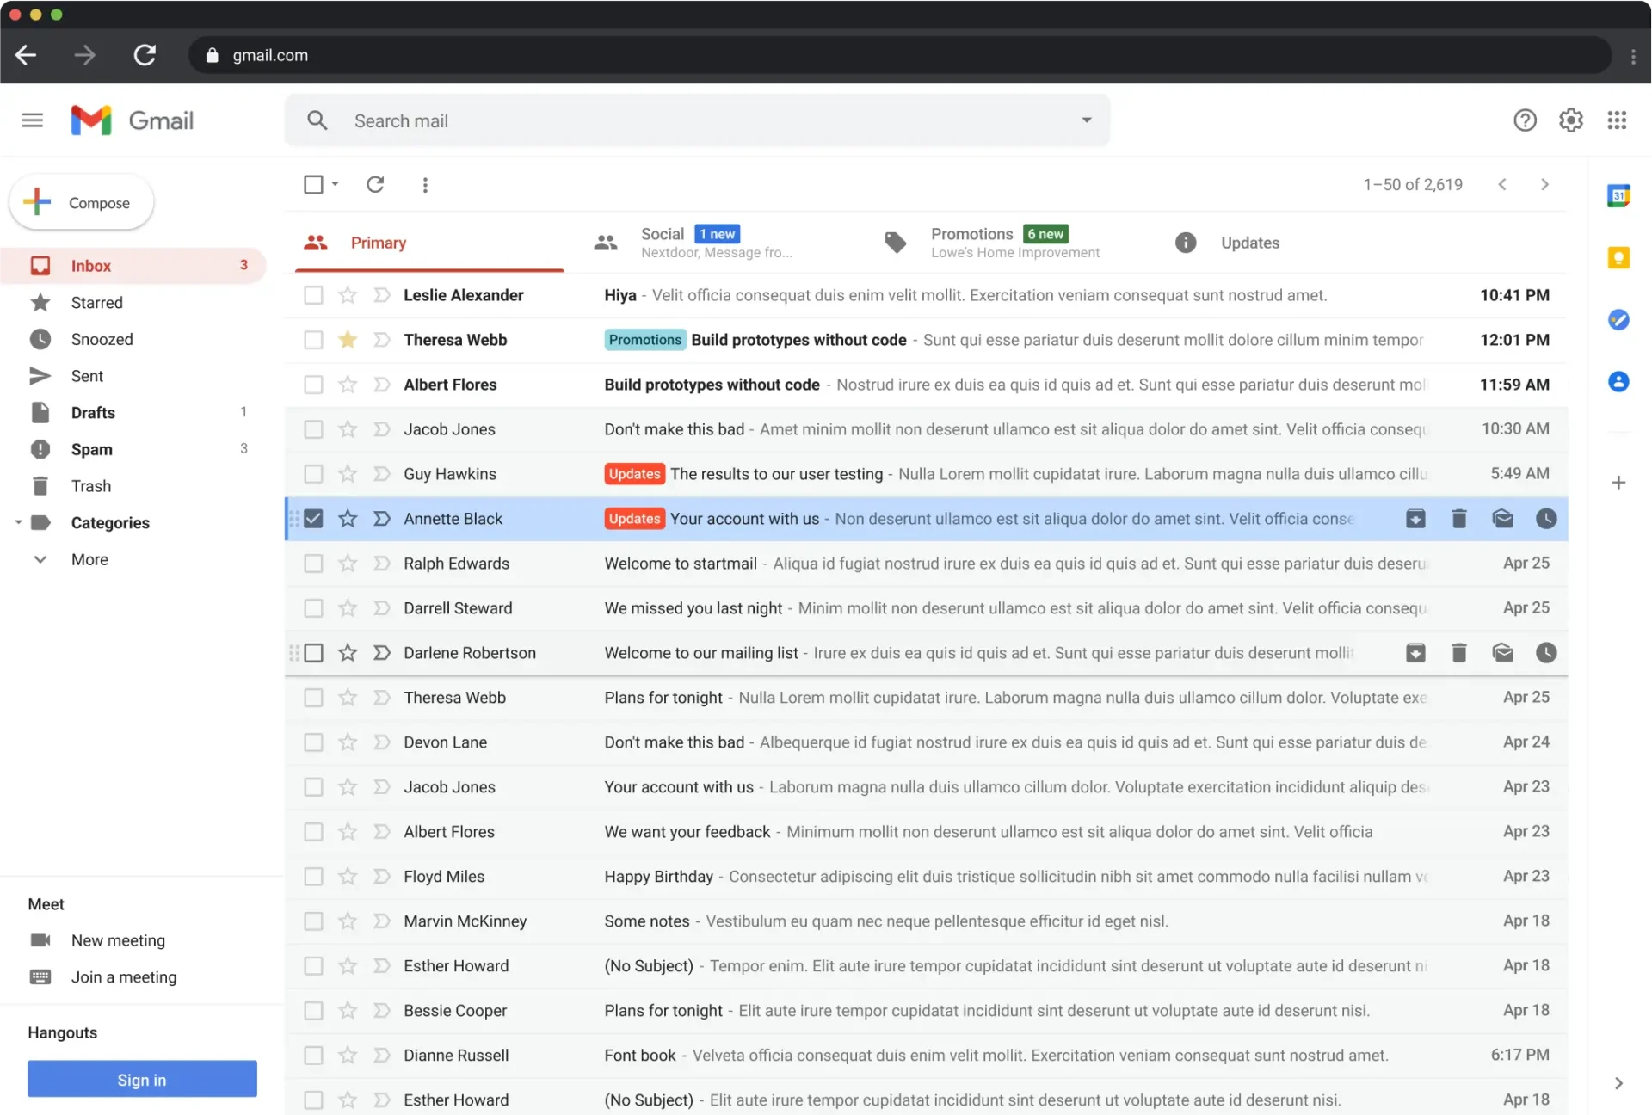Unstar the Theresa Webb email
This screenshot has height=1115, width=1652.
(348, 339)
